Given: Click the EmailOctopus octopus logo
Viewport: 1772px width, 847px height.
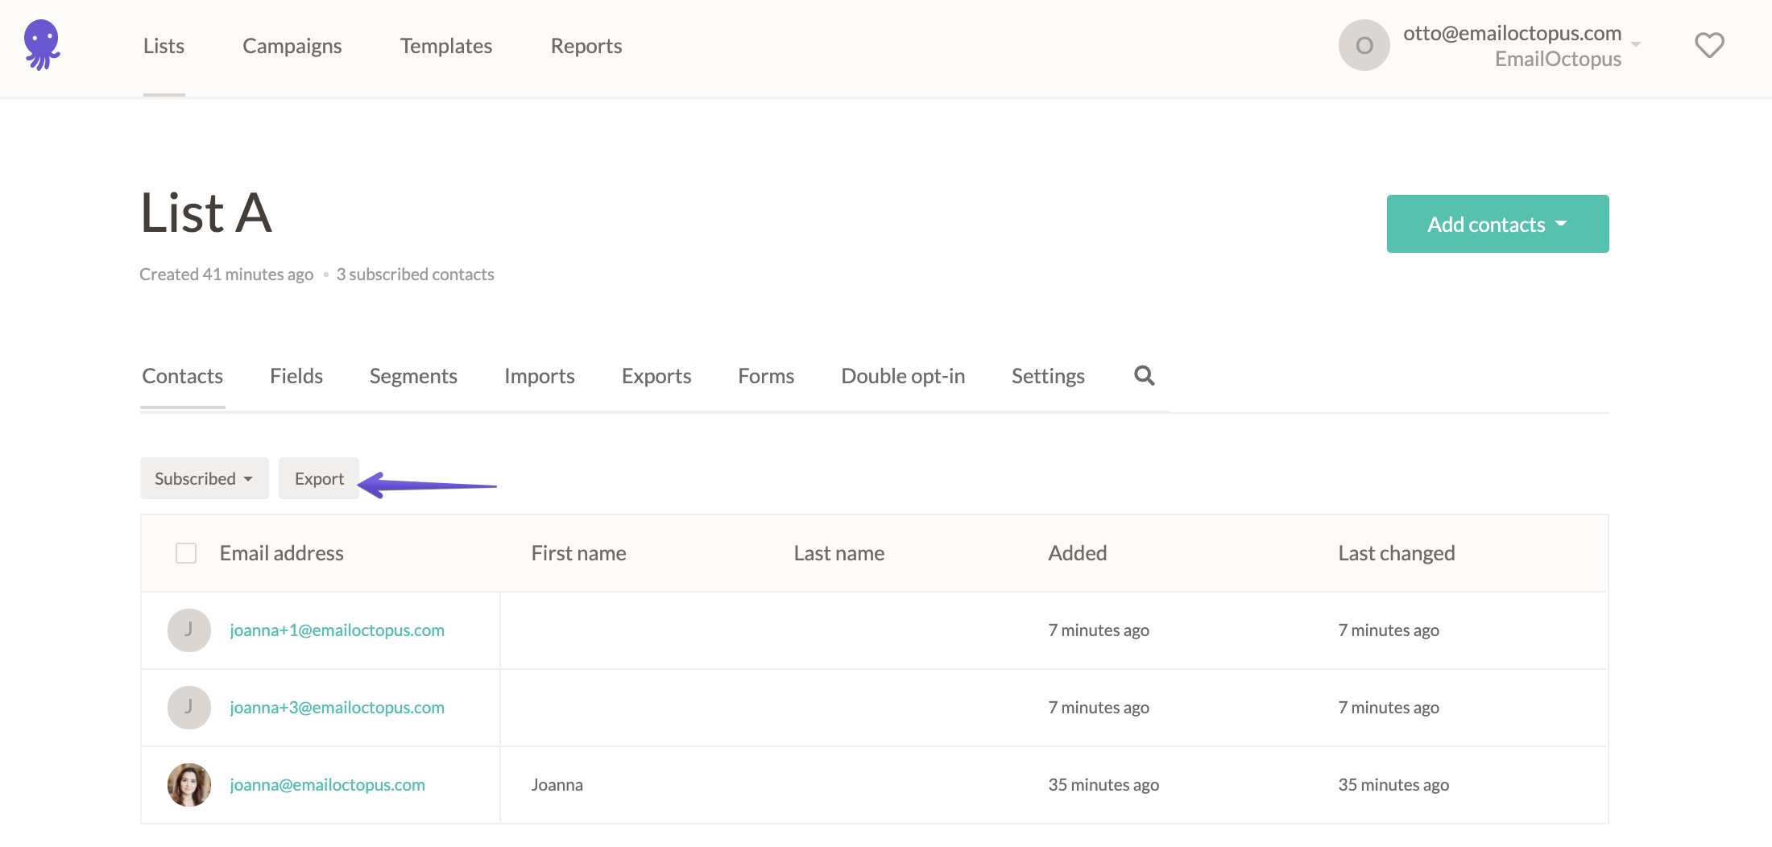Looking at the screenshot, I should pyautogui.click(x=42, y=45).
